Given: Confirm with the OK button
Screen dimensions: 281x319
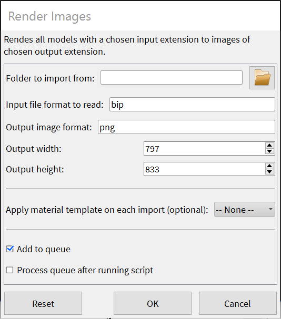Looking at the screenshot, I should [153, 303].
